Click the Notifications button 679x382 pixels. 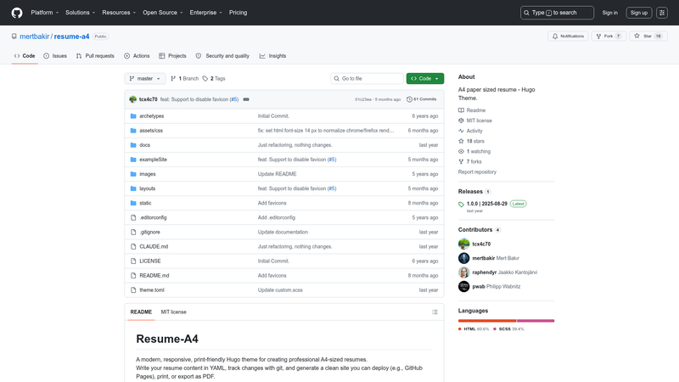[x=568, y=37]
